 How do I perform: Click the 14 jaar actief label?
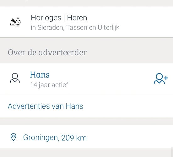tap(49, 85)
